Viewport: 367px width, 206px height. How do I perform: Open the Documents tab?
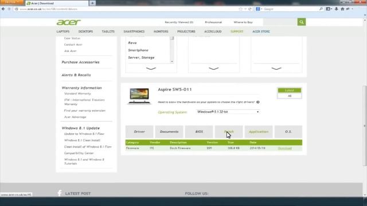[x=169, y=132]
